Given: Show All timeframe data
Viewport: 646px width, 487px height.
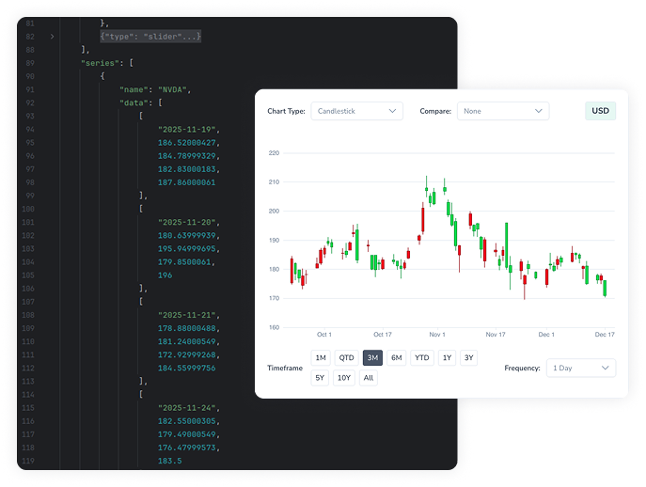Looking at the screenshot, I should (x=369, y=378).
